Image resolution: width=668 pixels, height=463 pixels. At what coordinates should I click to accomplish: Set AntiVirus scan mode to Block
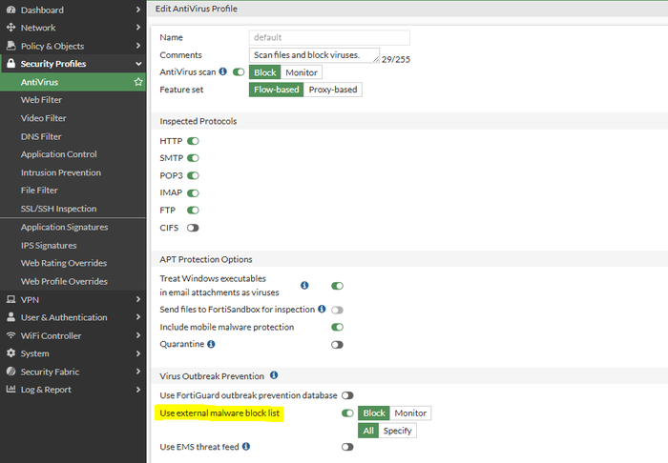click(x=265, y=72)
